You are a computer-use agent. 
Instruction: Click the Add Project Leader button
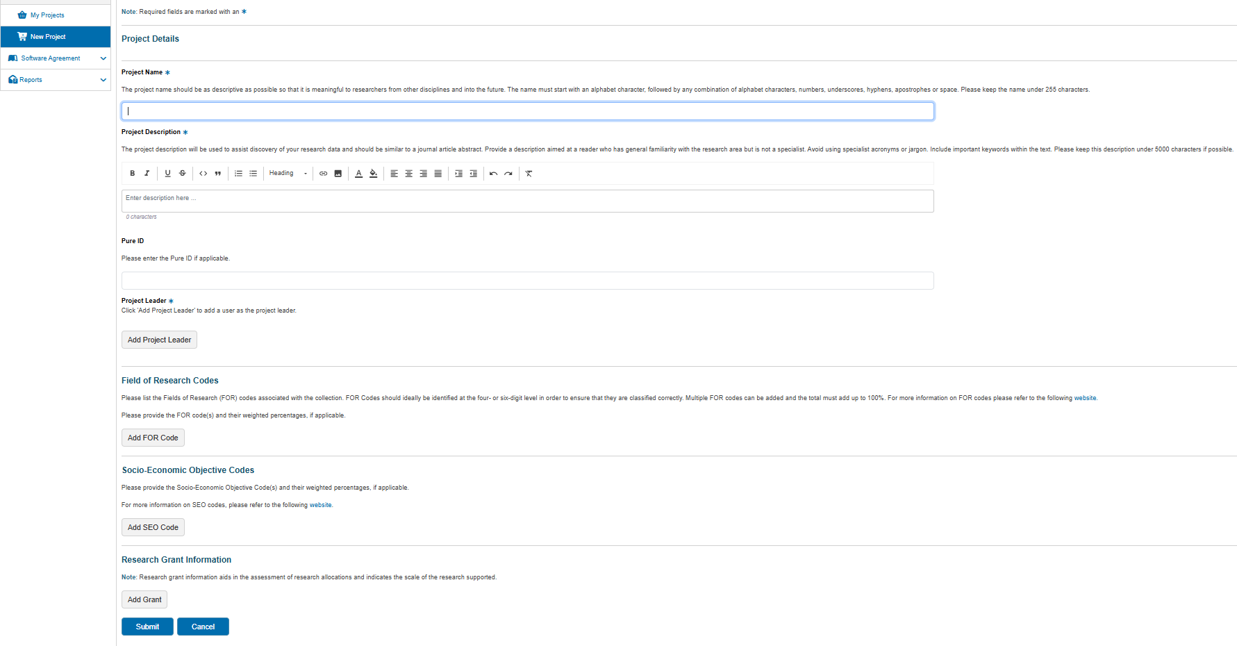[x=159, y=340]
